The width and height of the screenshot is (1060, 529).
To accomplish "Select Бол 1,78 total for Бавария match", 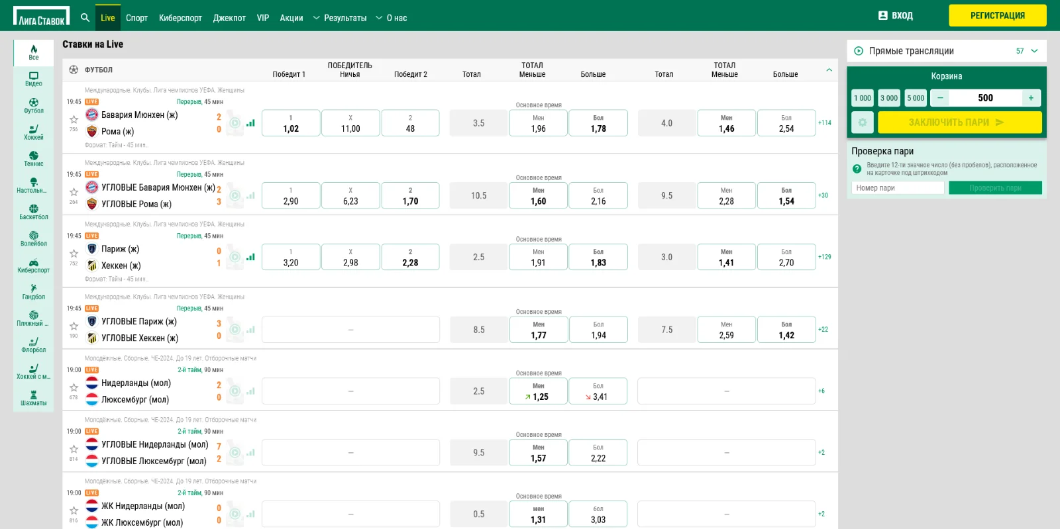I will click(598, 123).
